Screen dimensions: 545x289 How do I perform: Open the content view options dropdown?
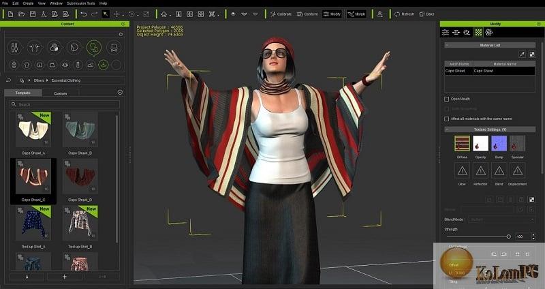click(120, 93)
